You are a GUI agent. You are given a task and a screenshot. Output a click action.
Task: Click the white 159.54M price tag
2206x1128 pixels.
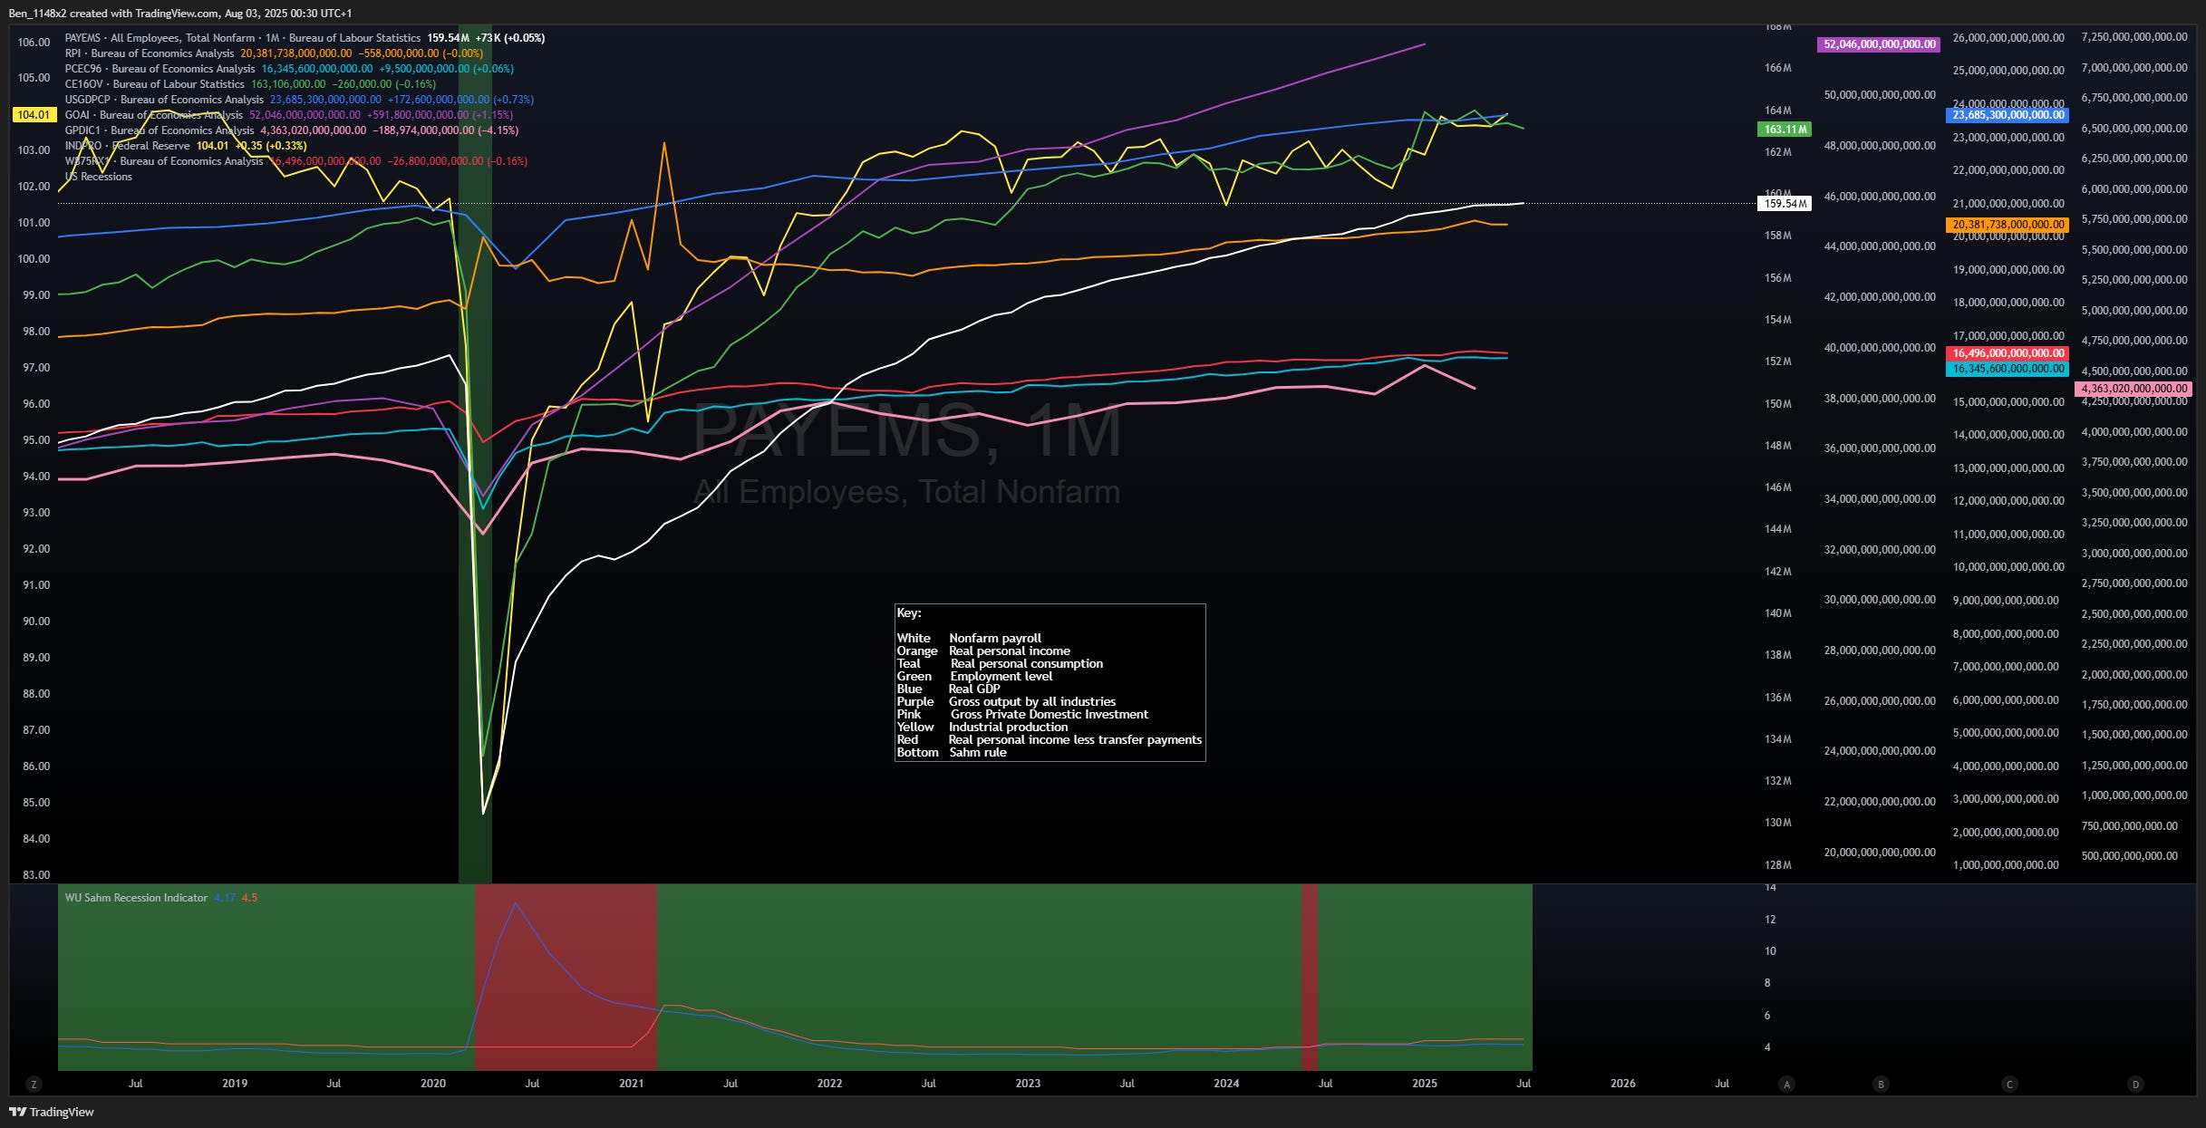[x=1784, y=204]
